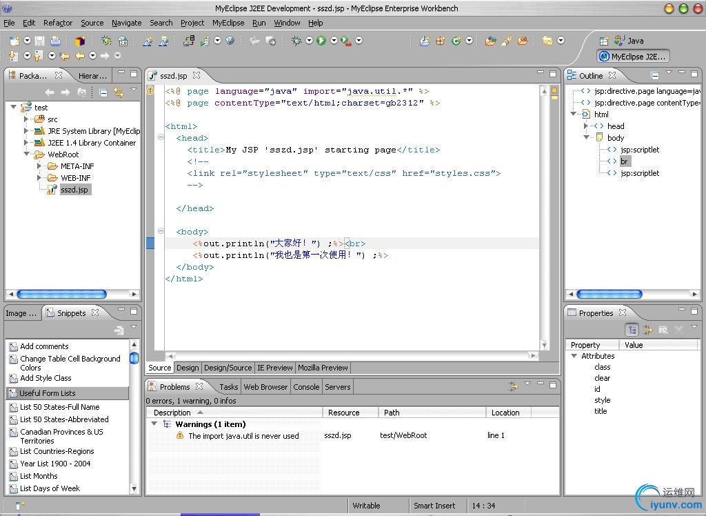Click the Description column header
Viewport: 706px width, 516px height.
[x=234, y=413]
